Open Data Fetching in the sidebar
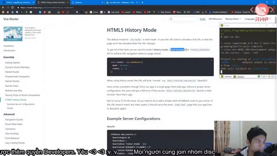This screenshot has width=277, height=156. tap(12, 133)
